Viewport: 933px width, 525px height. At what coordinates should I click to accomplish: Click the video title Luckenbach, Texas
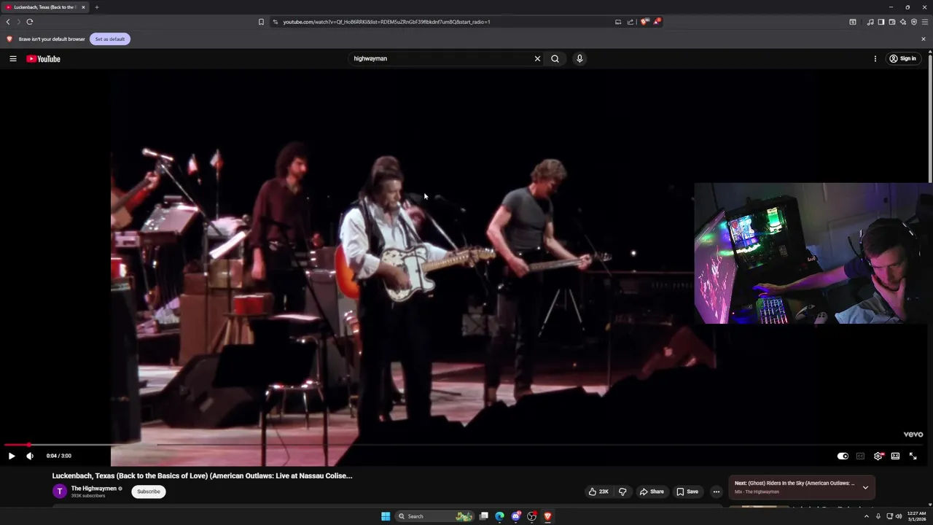pyautogui.click(x=202, y=476)
